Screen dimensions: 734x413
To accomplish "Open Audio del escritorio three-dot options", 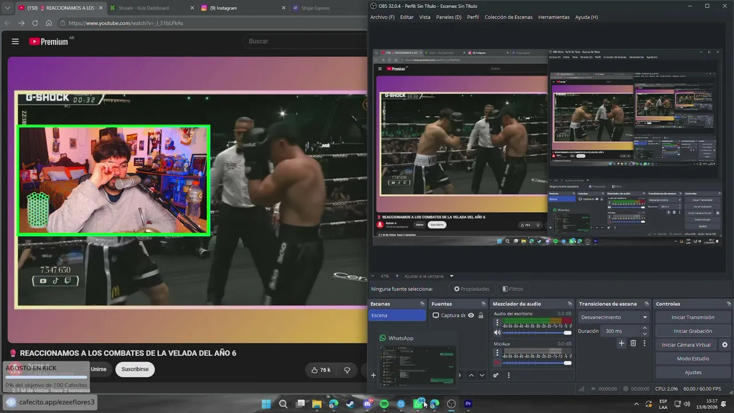I will [x=497, y=322].
